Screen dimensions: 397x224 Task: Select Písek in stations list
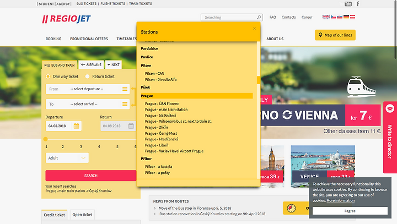[x=146, y=87]
